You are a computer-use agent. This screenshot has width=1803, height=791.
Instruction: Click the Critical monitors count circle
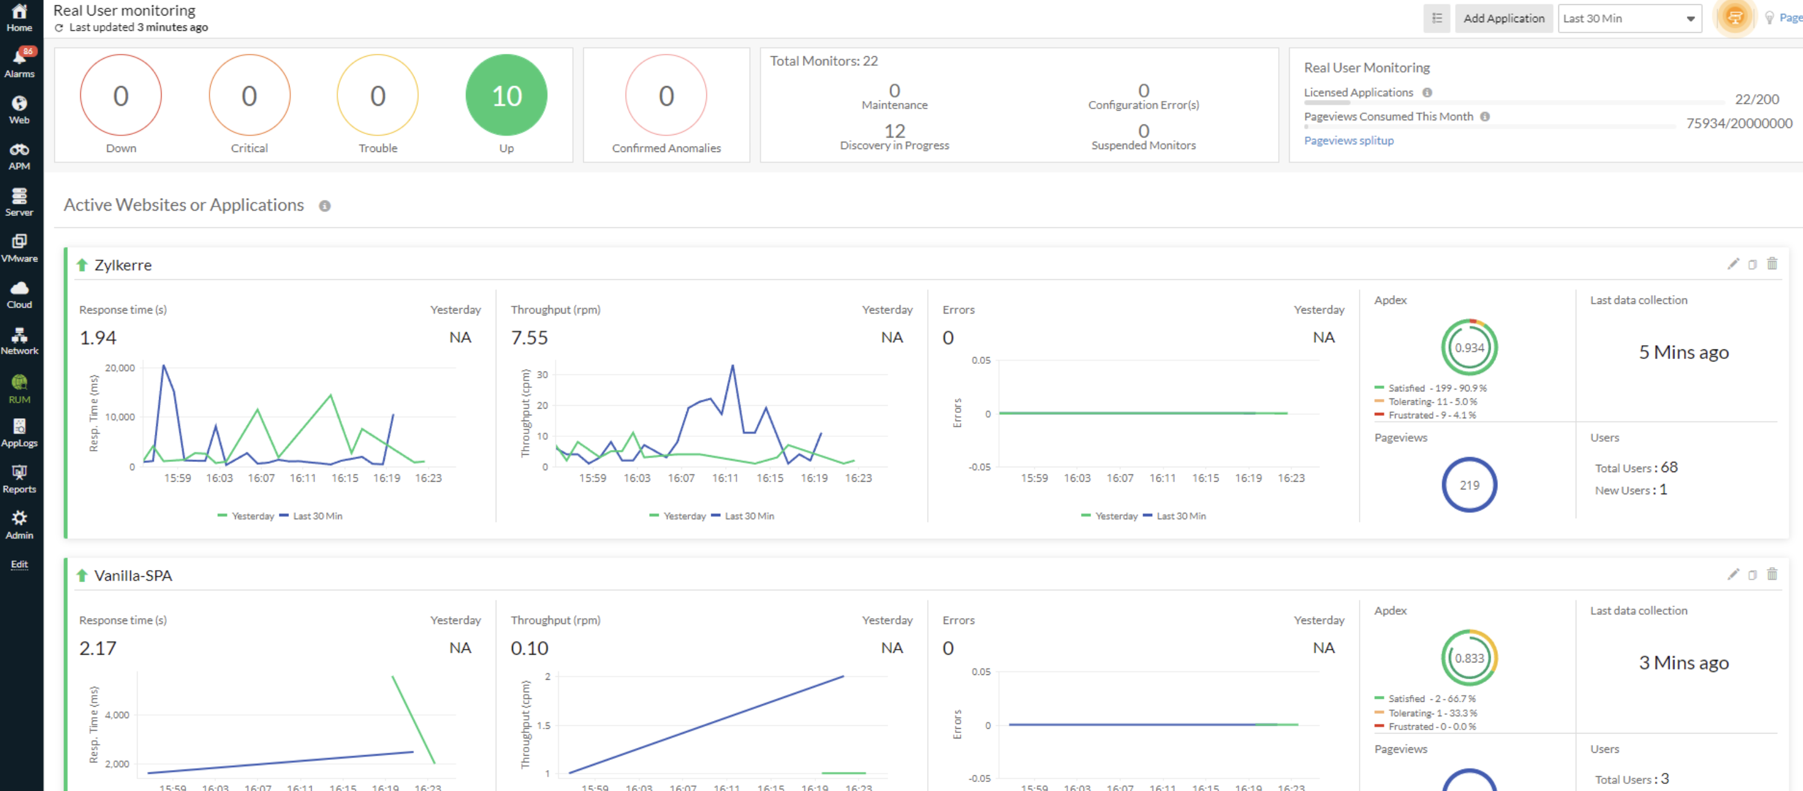click(x=249, y=95)
